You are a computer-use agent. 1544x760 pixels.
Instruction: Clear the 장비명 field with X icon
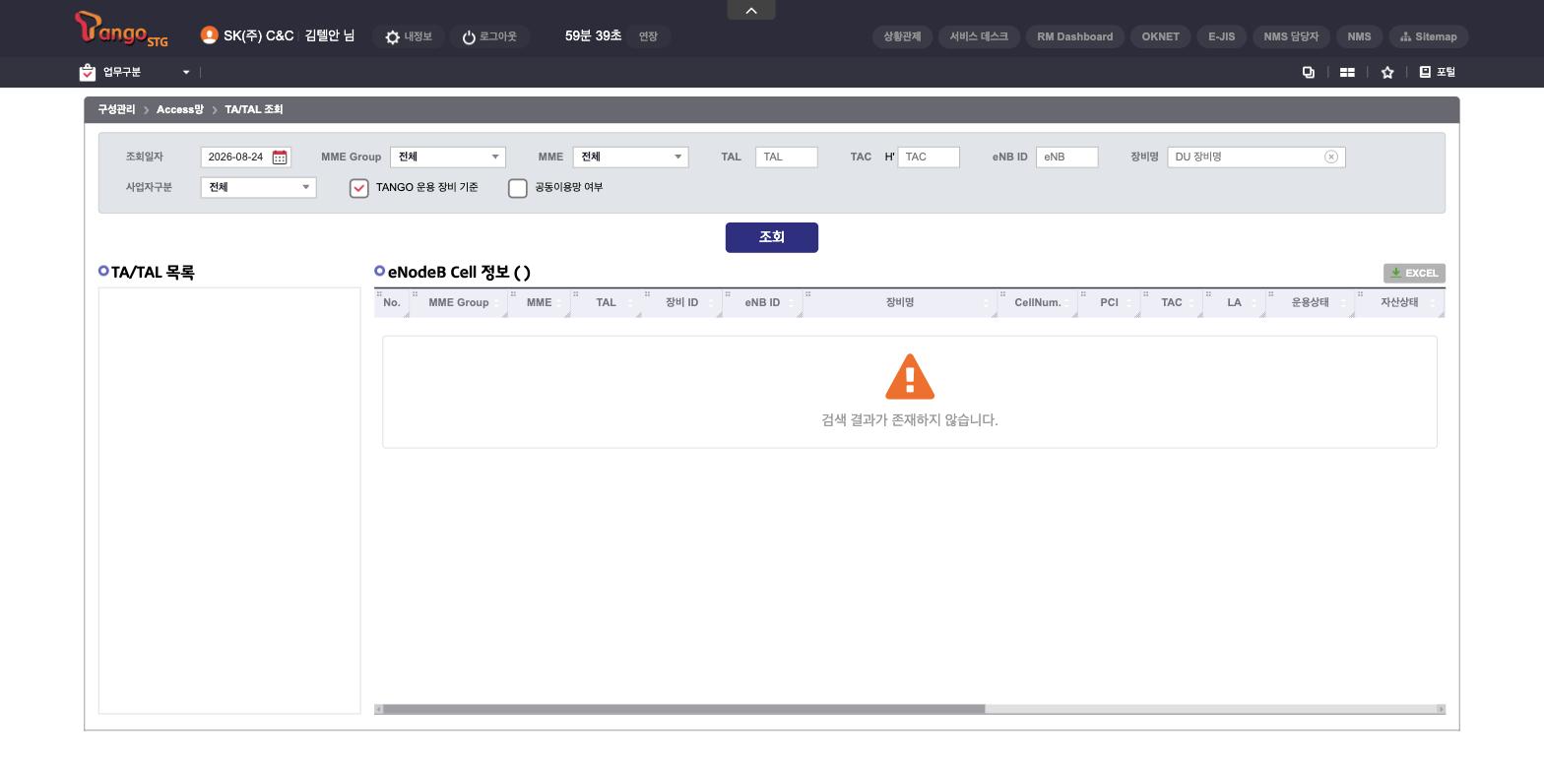pyautogui.click(x=1331, y=157)
